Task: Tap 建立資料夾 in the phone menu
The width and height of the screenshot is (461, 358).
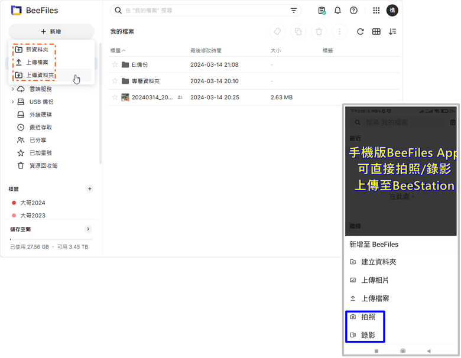Action: (x=378, y=262)
